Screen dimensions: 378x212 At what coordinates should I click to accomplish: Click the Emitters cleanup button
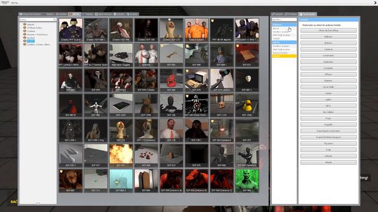point(328,81)
